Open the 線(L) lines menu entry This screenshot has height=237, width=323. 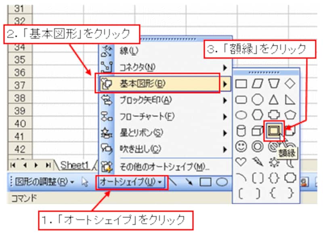(x=165, y=51)
